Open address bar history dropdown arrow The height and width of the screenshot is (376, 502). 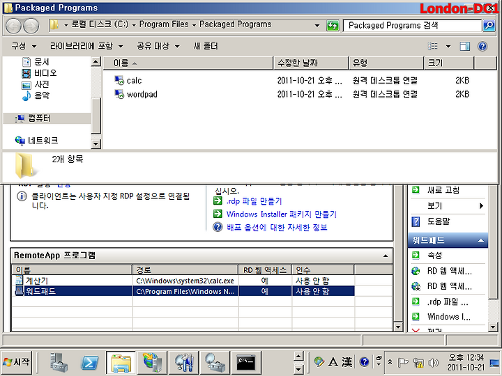tap(317, 25)
